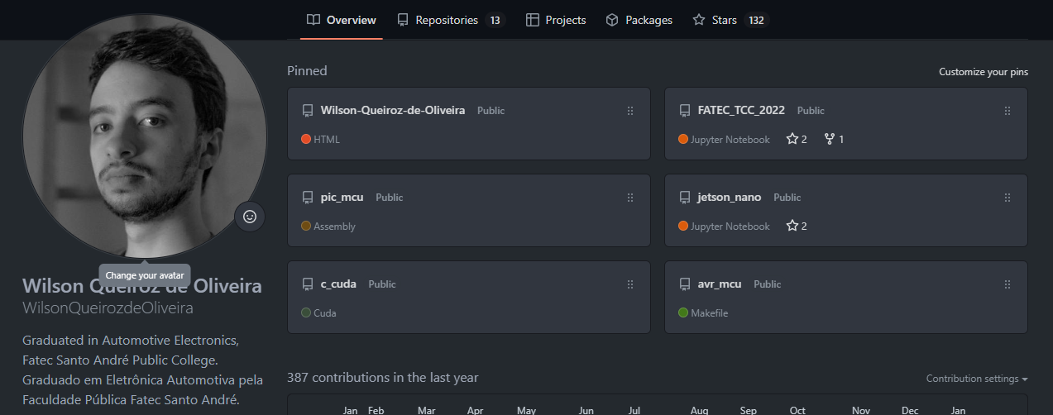
Task: Open the jetson_nano pinned repository
Action: 730,197
